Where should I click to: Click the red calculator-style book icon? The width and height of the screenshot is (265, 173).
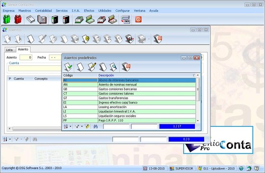[x=101, y=19]
